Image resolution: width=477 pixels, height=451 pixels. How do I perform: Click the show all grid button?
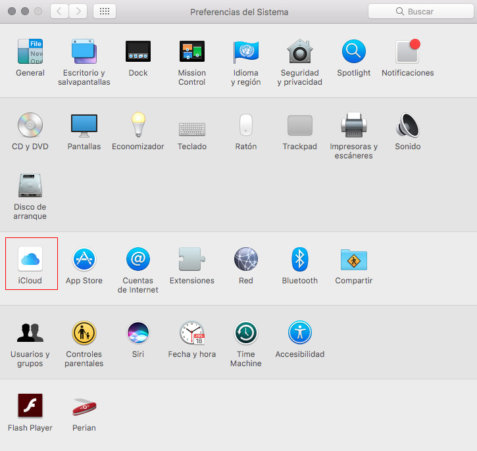[x=105, y=12]
